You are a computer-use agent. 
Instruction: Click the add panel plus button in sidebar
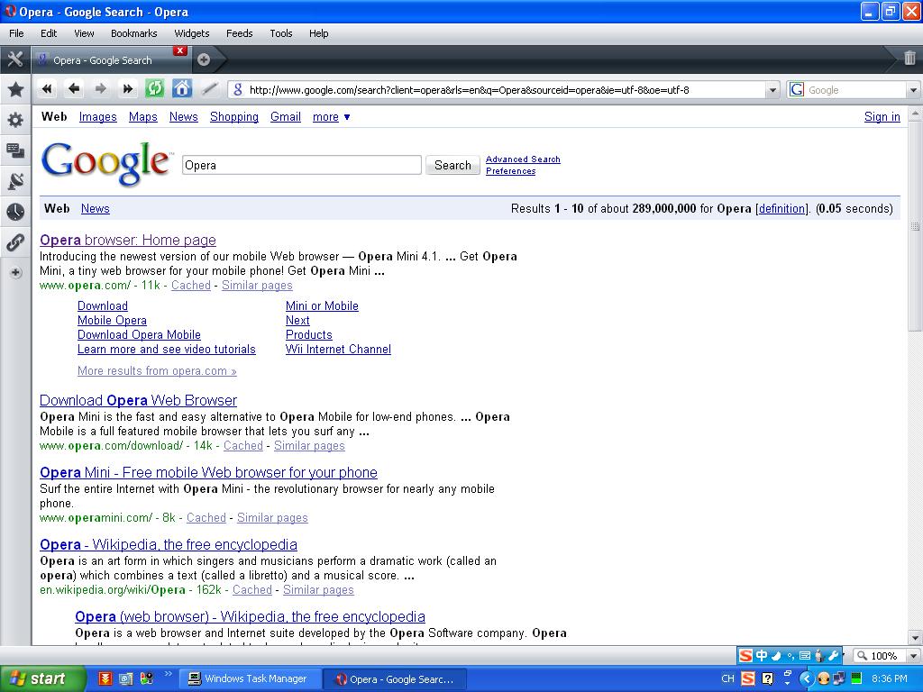click(x=15, y=272)
